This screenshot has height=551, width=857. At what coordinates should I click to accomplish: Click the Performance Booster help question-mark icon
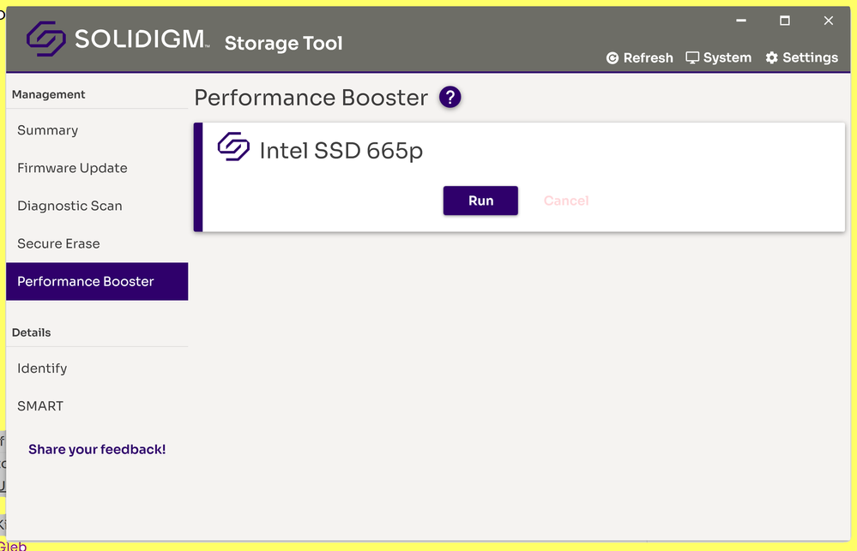pyautogui.click(x=450, y=98)
